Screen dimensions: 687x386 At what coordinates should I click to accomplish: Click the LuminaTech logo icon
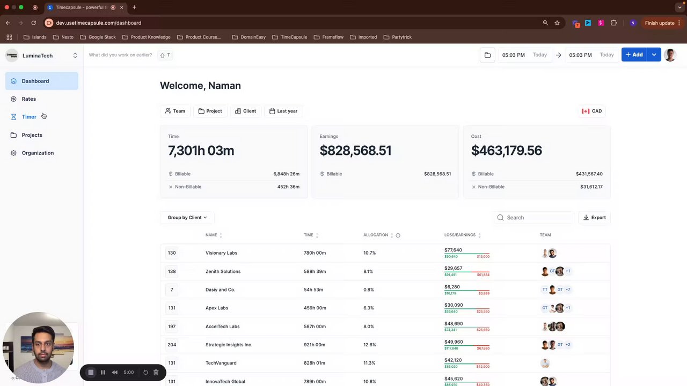pos(12,55)
